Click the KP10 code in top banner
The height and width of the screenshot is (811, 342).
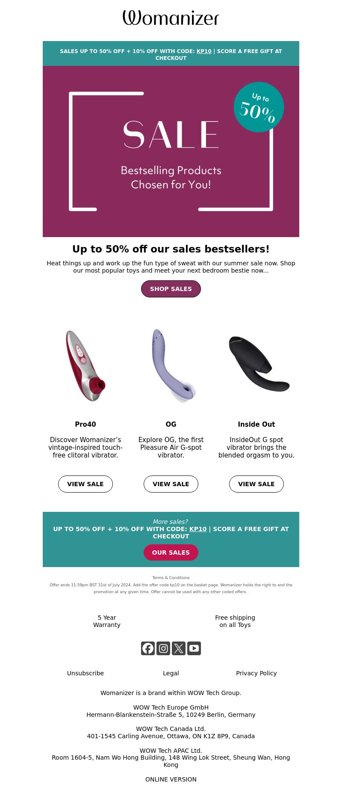tap(204, 51)
